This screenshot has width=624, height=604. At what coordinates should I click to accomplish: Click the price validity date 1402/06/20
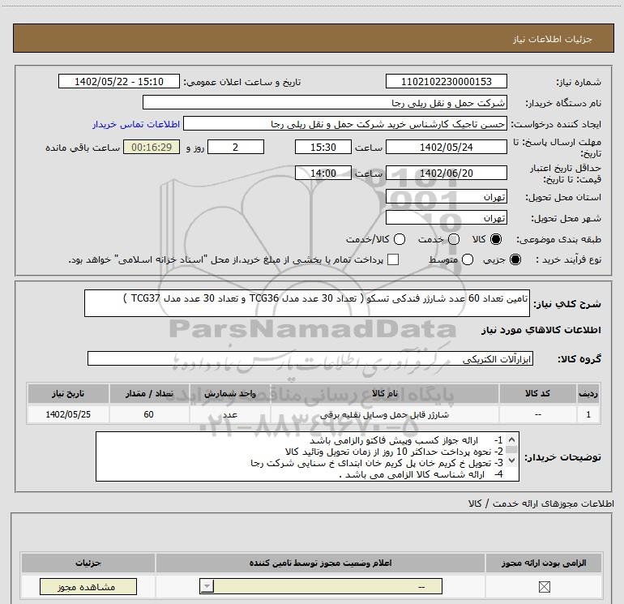pyautogui.click(x=446, y=173)
